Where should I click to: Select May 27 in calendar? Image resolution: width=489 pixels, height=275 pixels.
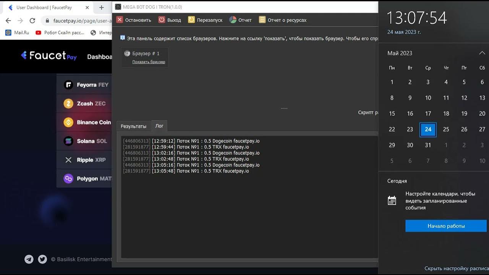tap(482, 129)
